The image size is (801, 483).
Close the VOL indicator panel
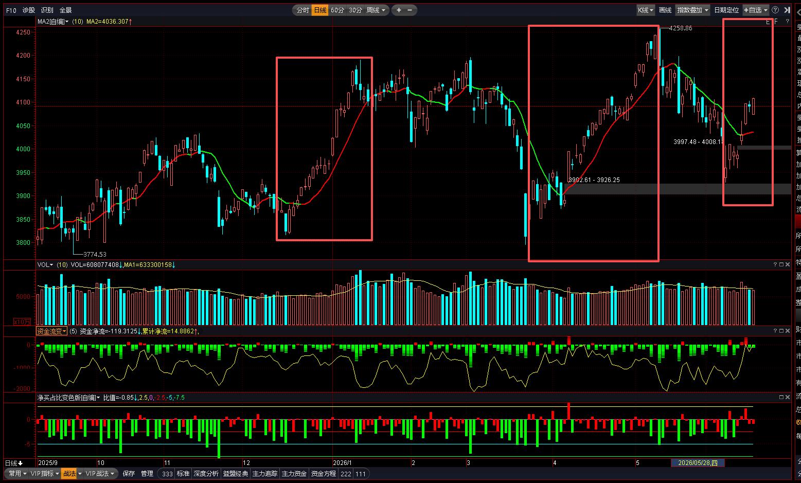click(788, 264)
